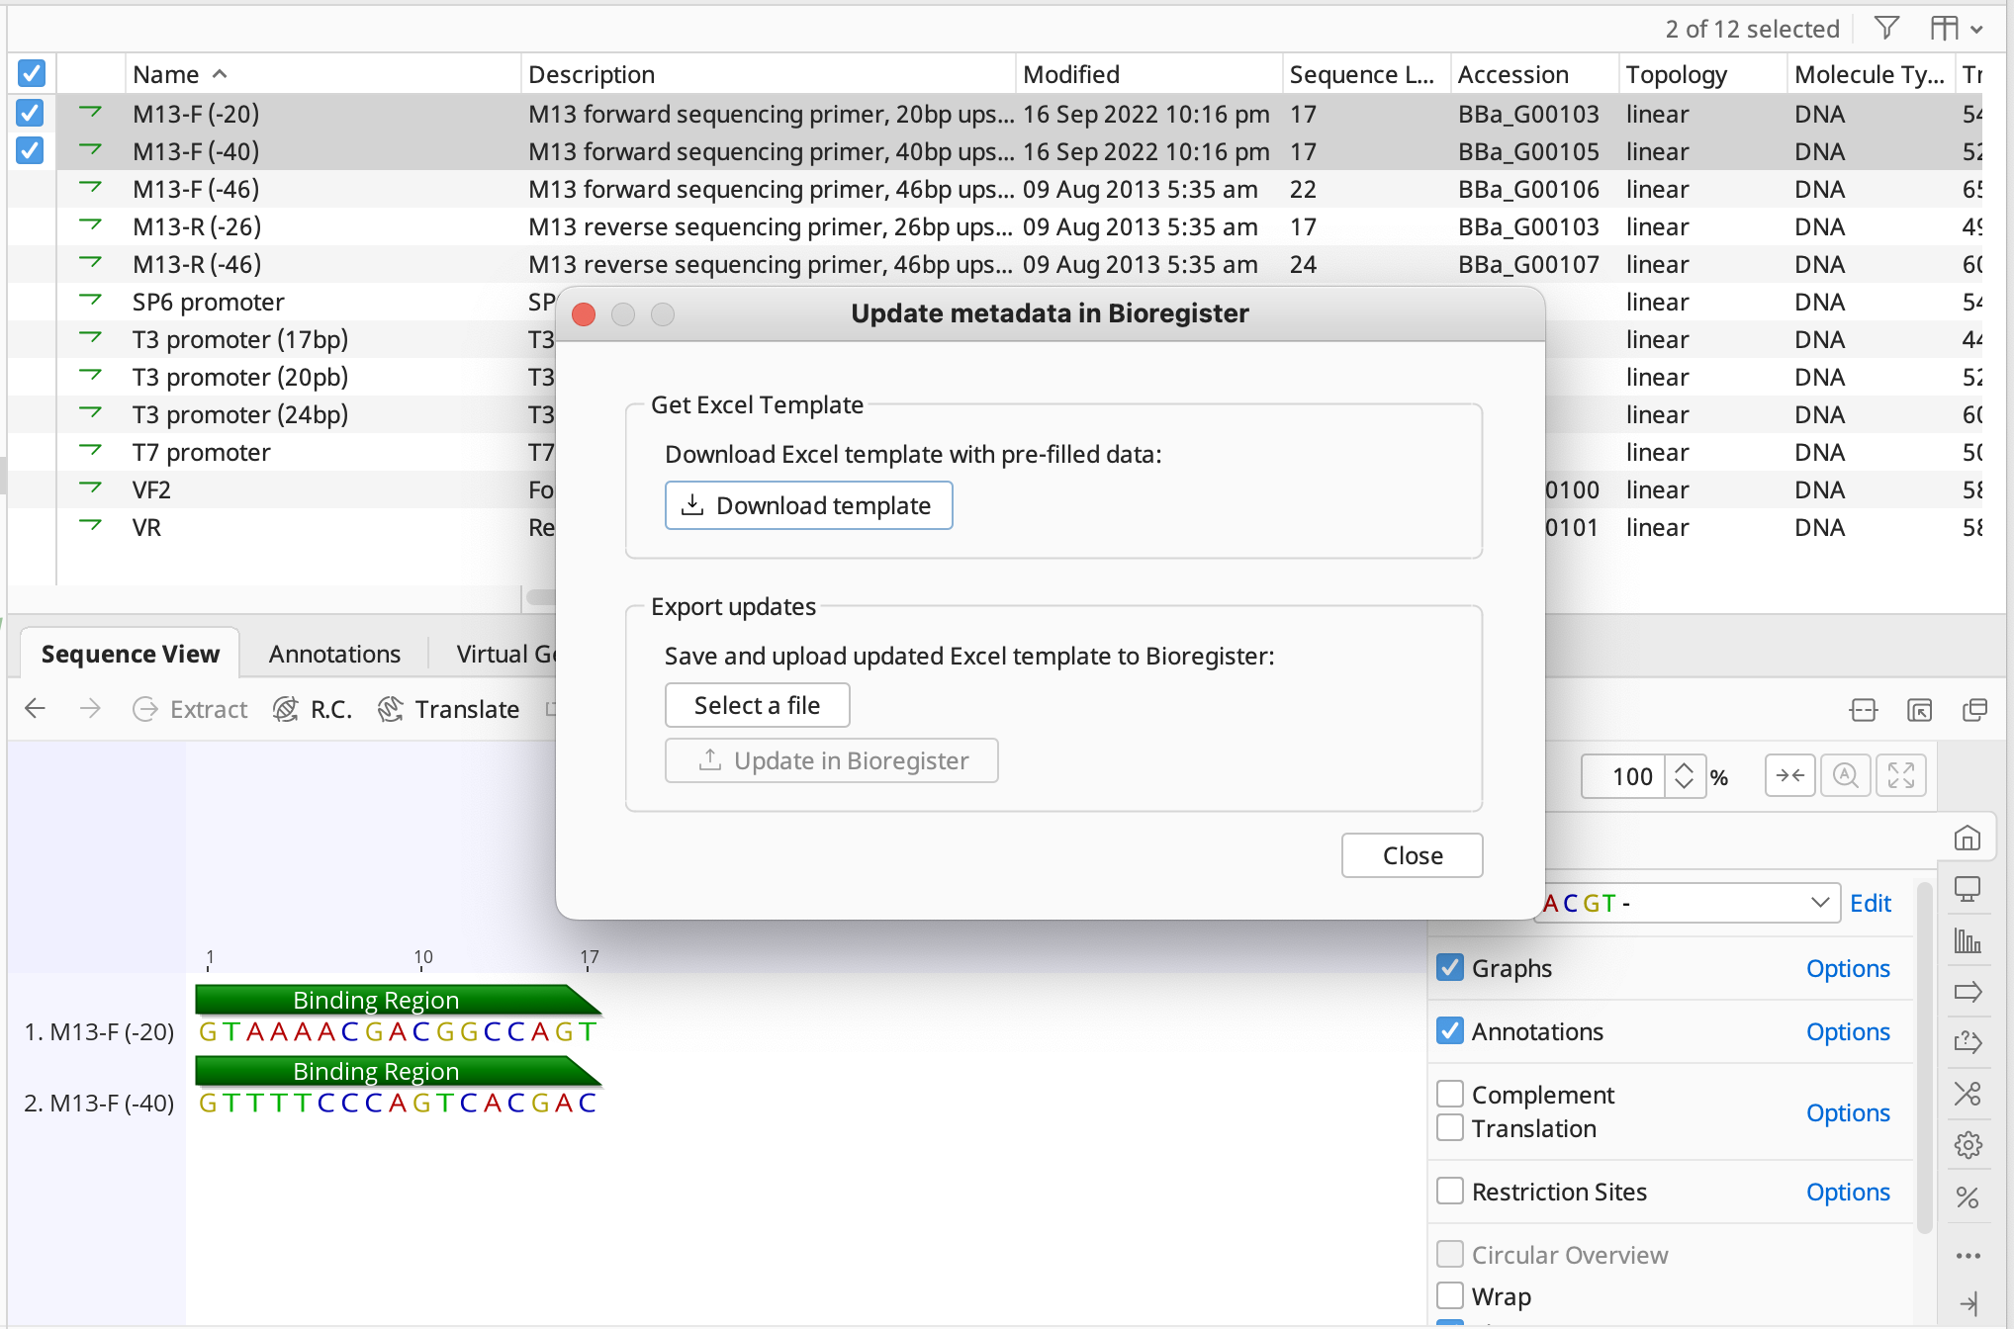Open the filter icon above the sequence table
Screen dimensions: 2014x1329
coord(1886,28)
